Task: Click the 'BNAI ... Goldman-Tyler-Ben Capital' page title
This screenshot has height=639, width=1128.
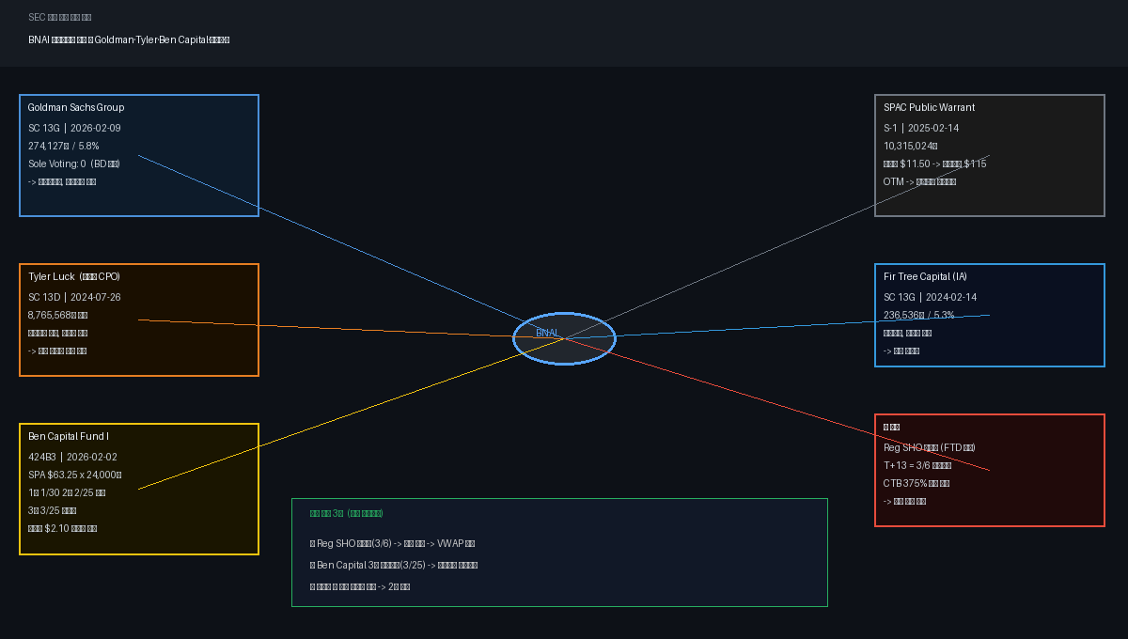Action: tap(129, 39)
